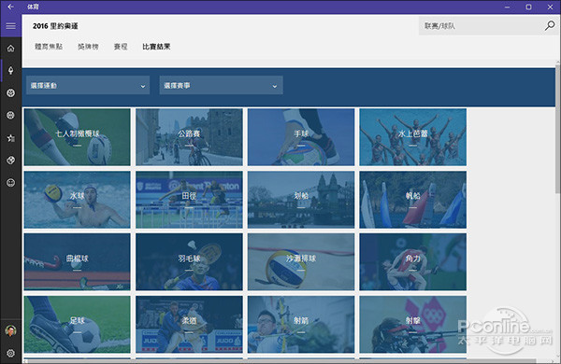Open the 足球 sport tile
The image size is (561, 364).
(x=78, y=325)
